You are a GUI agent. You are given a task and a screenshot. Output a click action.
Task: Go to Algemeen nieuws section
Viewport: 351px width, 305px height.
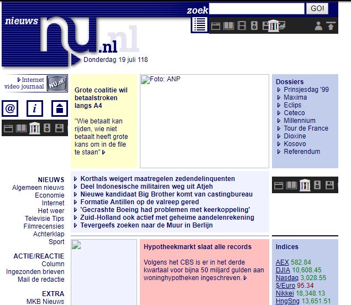[38, 188]
